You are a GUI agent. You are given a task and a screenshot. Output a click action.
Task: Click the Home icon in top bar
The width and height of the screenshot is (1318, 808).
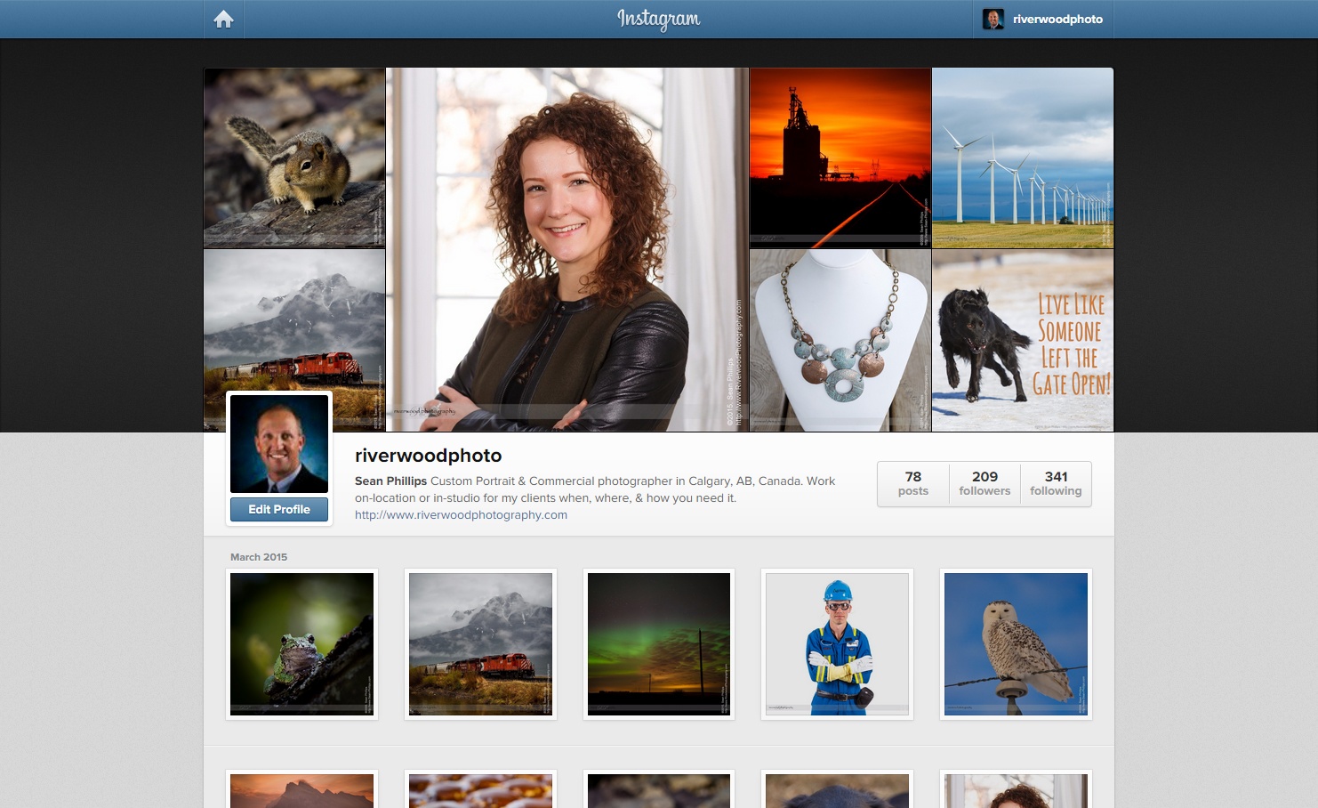223,19
